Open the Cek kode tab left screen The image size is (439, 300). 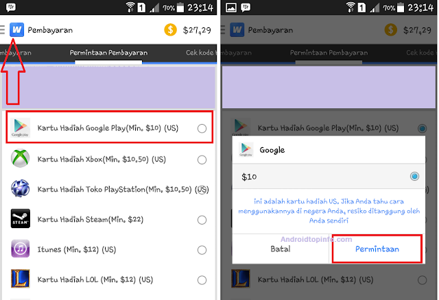pos(201,53)
